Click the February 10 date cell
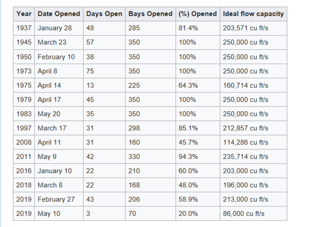Screen dimensions: 336x227 (59, 57)
